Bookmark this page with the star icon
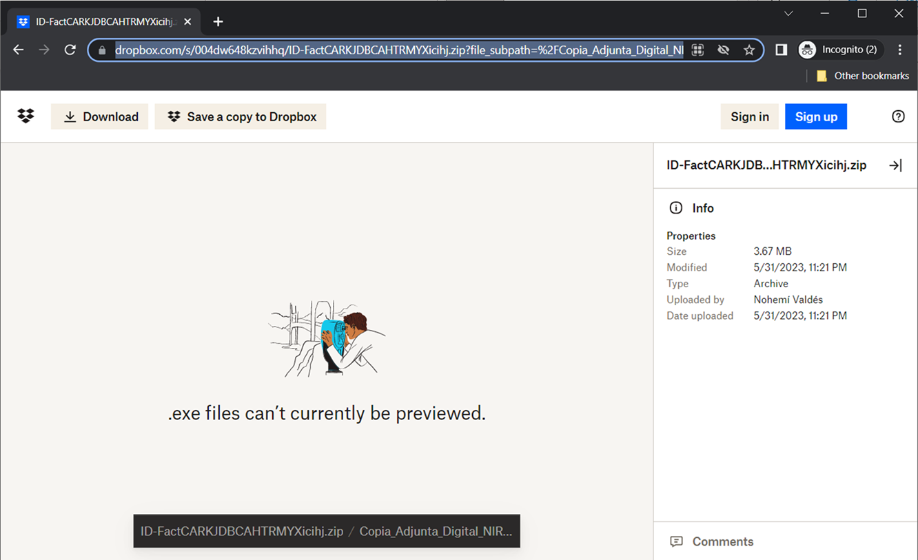The image size is (918, 560). (749, 50)
